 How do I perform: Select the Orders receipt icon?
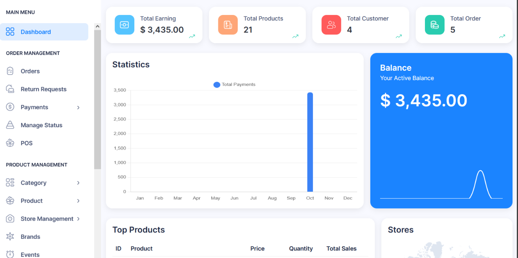click(x=10, y=71)
